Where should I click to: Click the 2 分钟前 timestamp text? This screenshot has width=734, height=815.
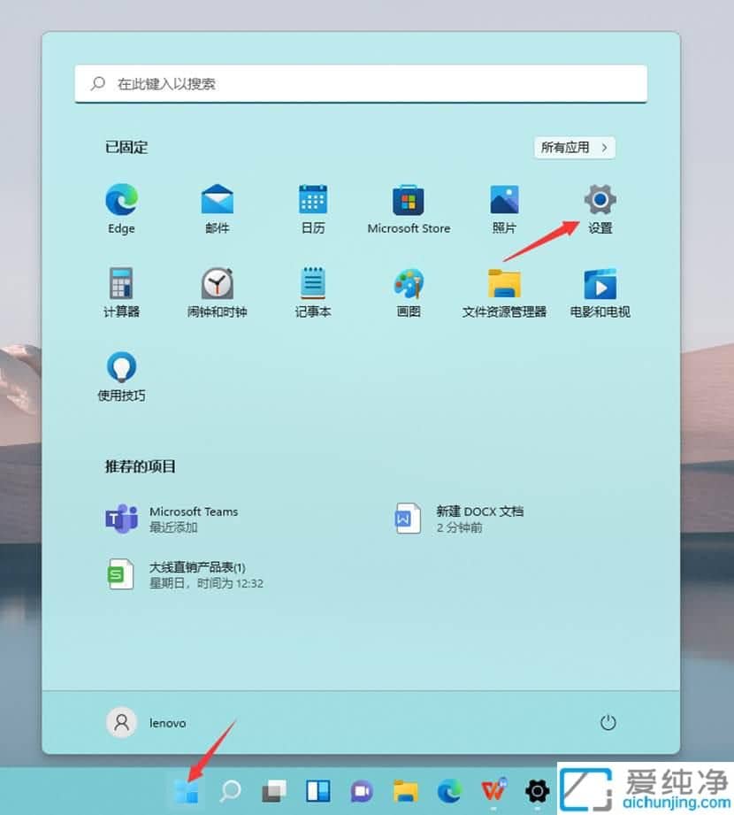459,527
